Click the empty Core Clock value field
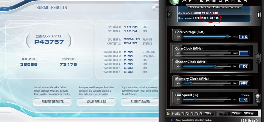The width and height of the screenshot is (264, 122). (x=244, y=53)
